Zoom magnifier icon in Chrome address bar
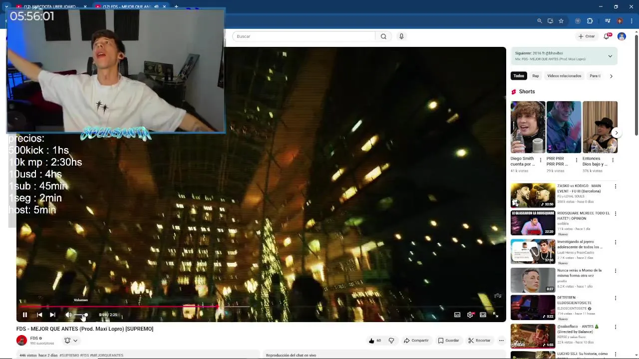This screenshot has width=639, height=359. click(x=540, y=21)
